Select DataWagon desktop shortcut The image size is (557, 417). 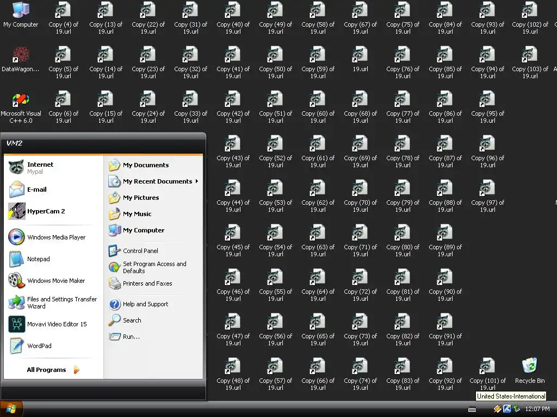coord(21,60)
